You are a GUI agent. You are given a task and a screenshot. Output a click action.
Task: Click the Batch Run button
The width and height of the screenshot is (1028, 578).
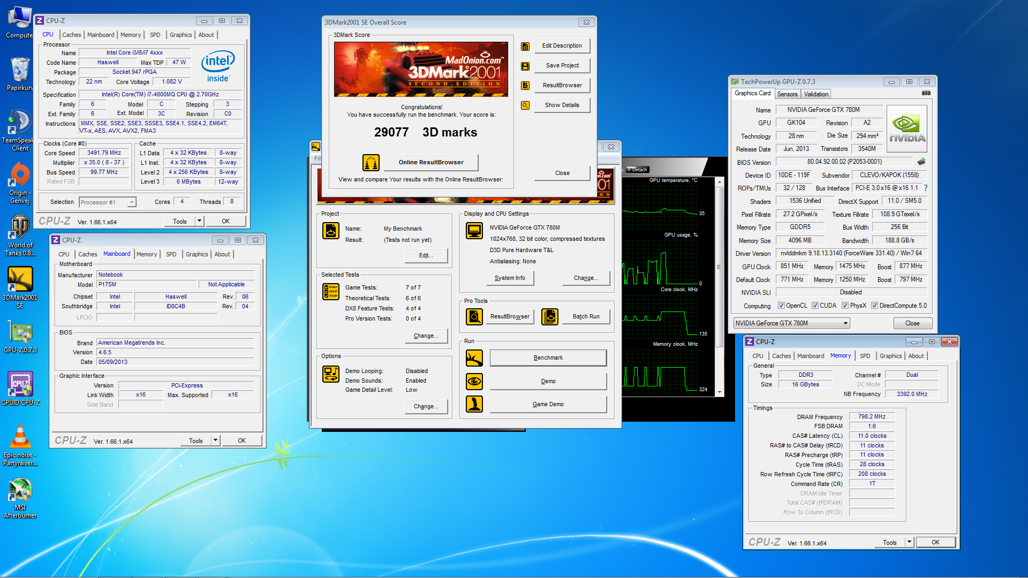pos(586,316)
